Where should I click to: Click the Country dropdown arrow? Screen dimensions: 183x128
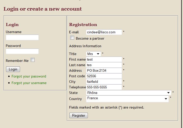[x=166, y=99]
